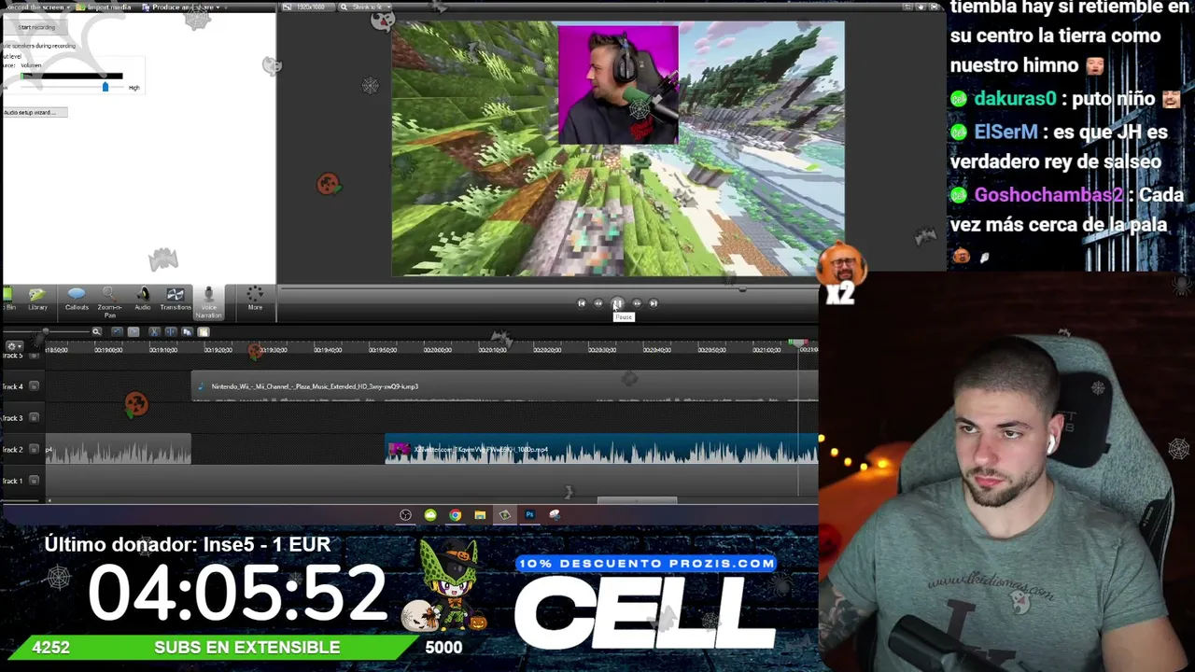This screenshot has width=1195, height=672.
Task: Toggle the lock on Track 4
Action: 35,386
